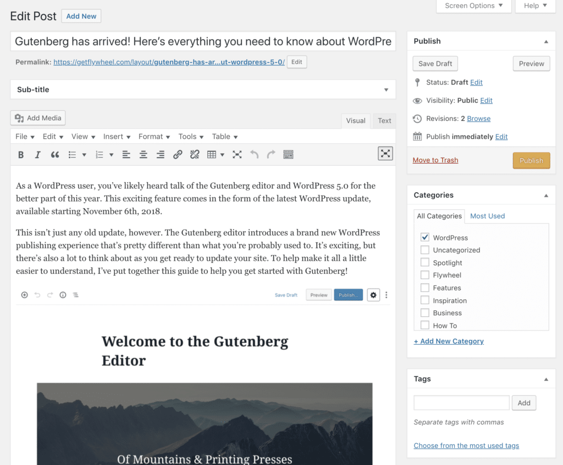This screenshot has height=465, width=563.
Task: Open bulleted list style dropdown arrow
Action: pyautogui.click(x=84, y=154)
